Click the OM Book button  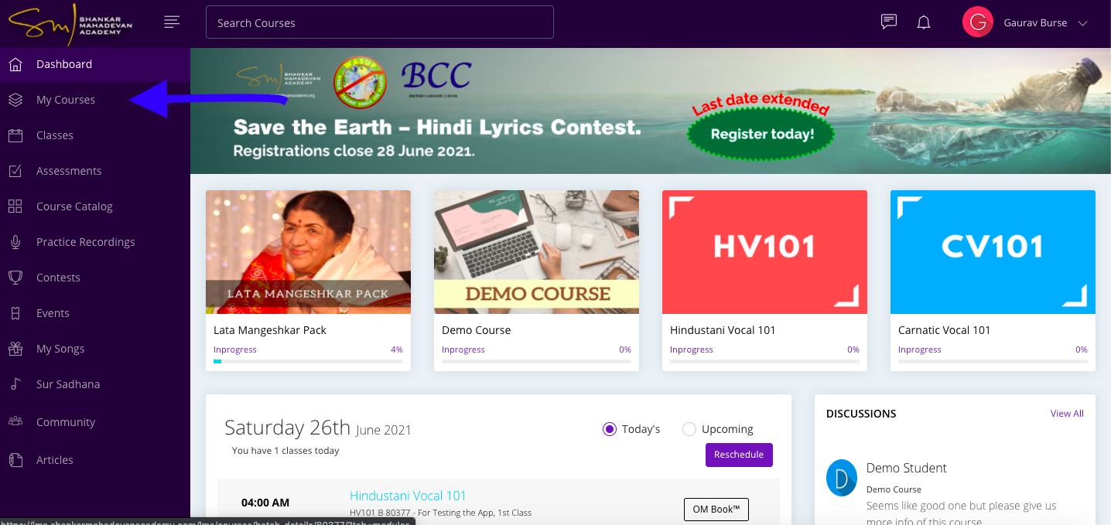coord(716,510)
